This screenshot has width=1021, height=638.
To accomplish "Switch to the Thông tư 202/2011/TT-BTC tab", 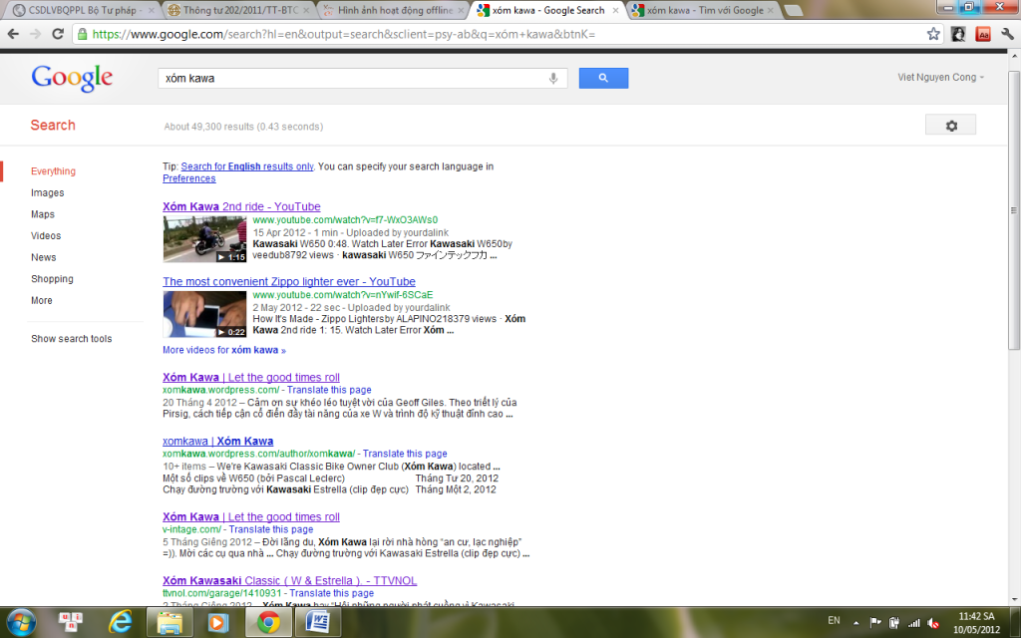I will pos(237,10).
